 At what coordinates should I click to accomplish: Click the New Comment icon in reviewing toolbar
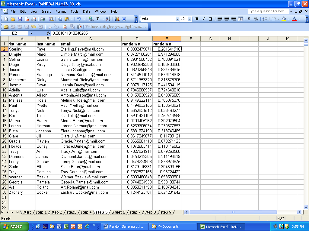click(x=6, y=27)
